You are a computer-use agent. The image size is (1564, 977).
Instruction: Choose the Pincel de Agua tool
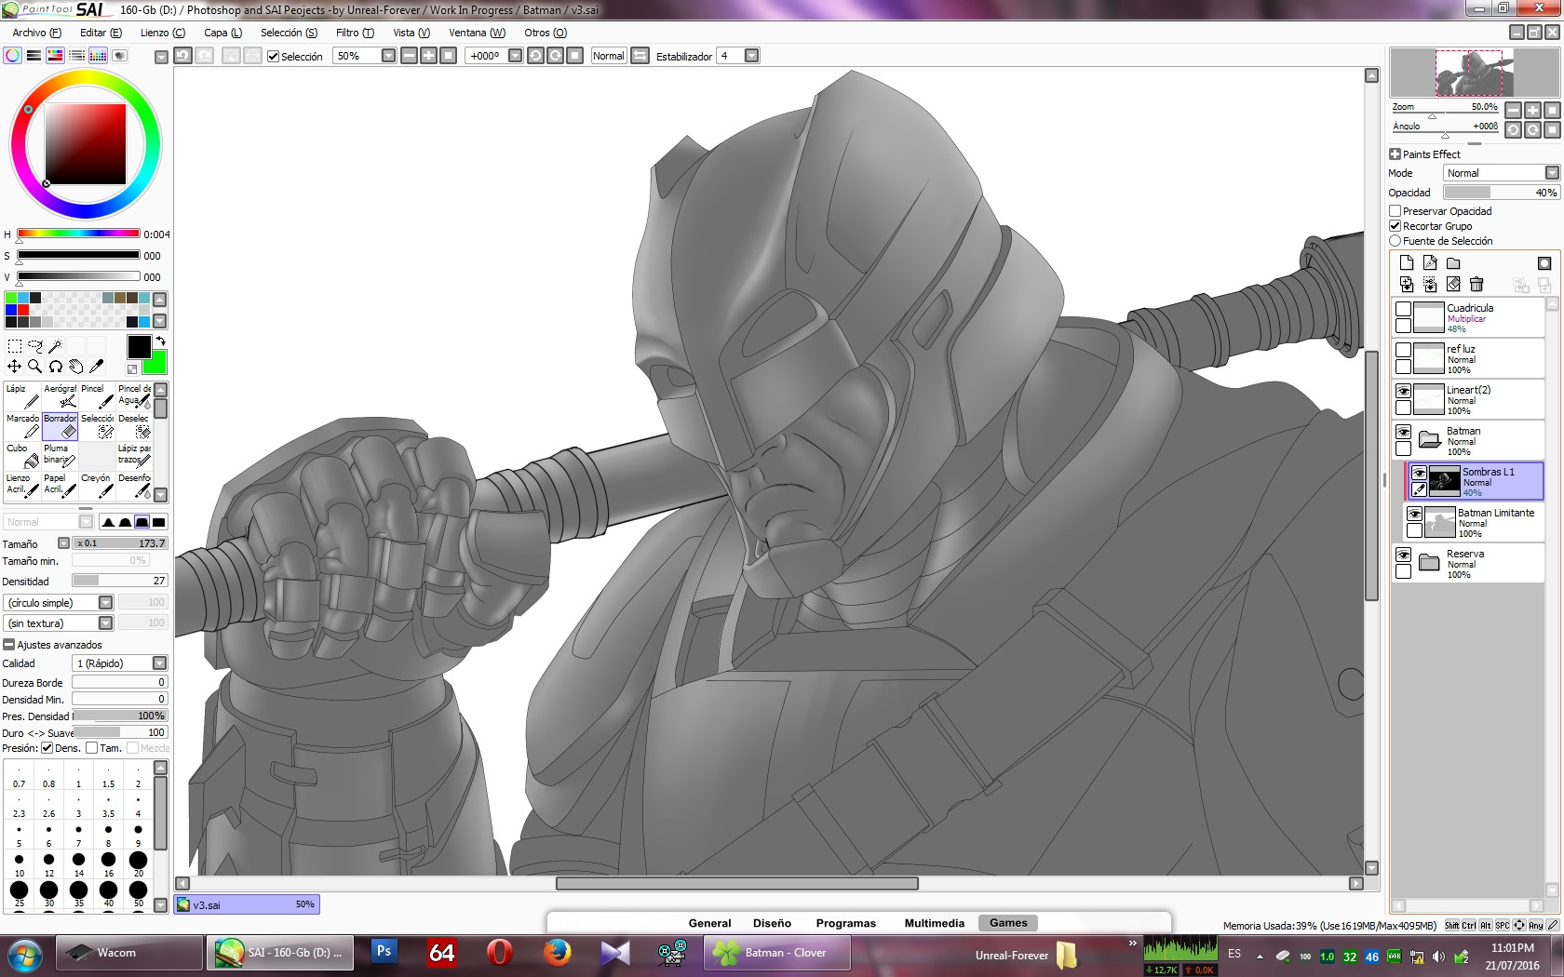pos(134,396)
